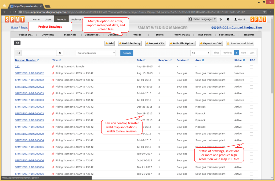The image size is (275, 181).
Task: Switch to the Welds tab
Action: [137, 35]
